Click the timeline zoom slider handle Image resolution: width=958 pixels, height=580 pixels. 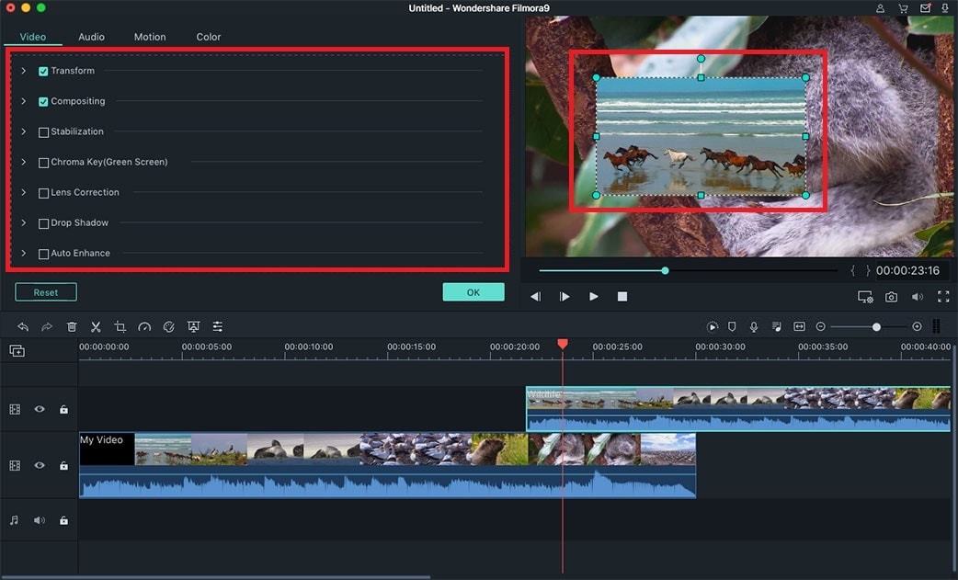[876, 327]
